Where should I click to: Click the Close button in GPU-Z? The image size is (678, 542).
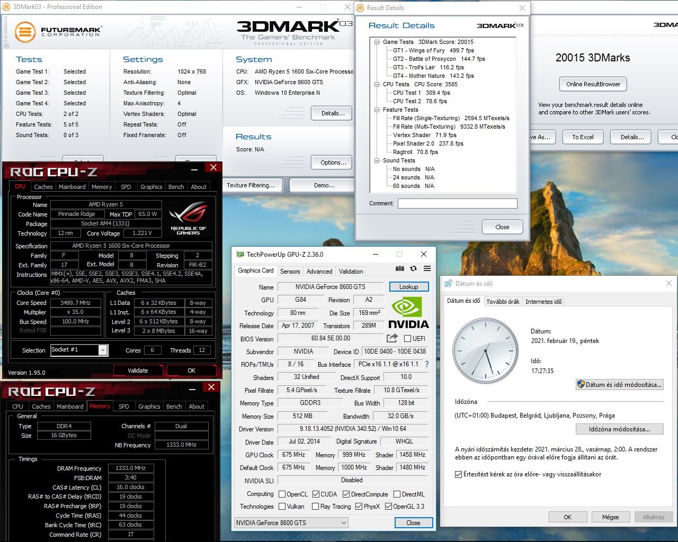[x=413, y=522]
